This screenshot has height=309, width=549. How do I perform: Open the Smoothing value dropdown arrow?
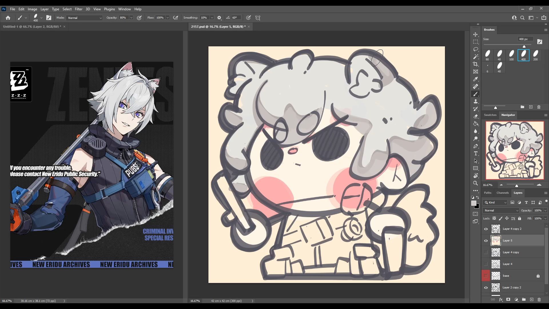click(x=212, y=18)
